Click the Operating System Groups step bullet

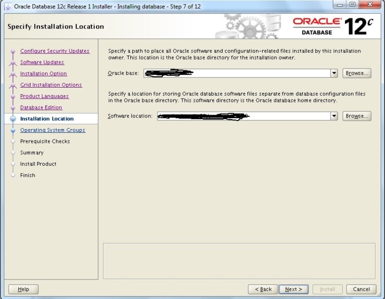[x=13, y=130]
